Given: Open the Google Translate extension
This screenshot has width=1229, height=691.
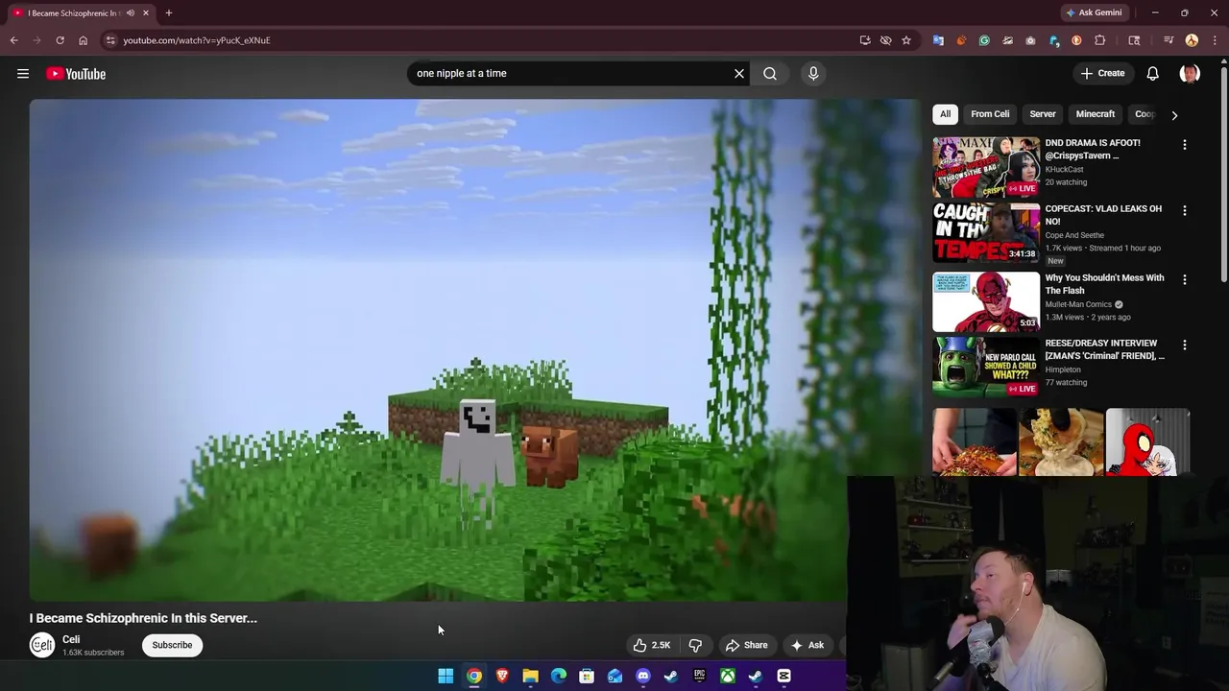Looking at the screenshot, I should point(938,40).
